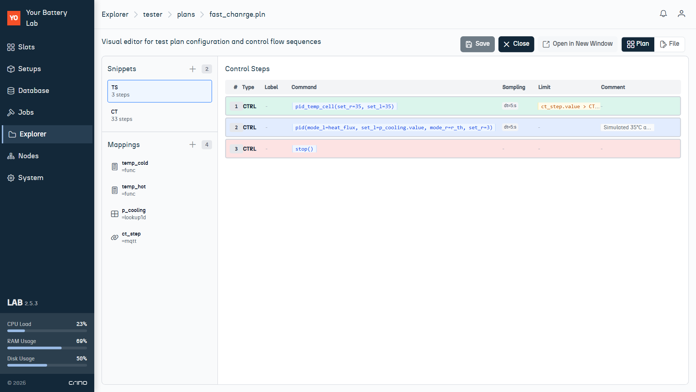Open in New Window

tap(577, 44)
